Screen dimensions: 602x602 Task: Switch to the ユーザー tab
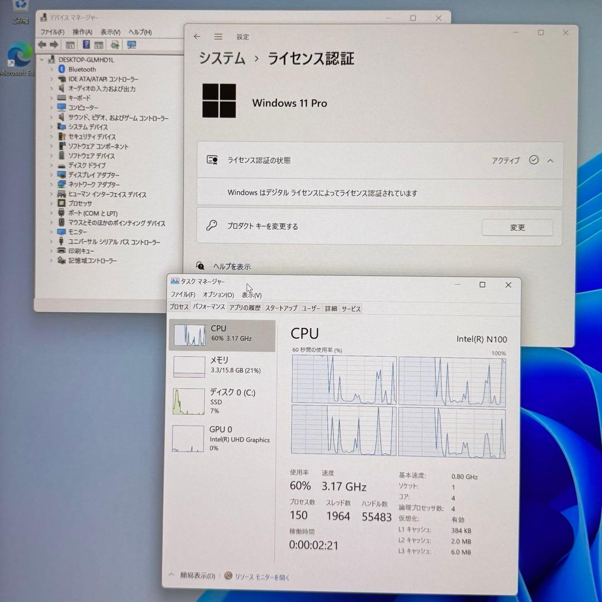coord(310,308)
